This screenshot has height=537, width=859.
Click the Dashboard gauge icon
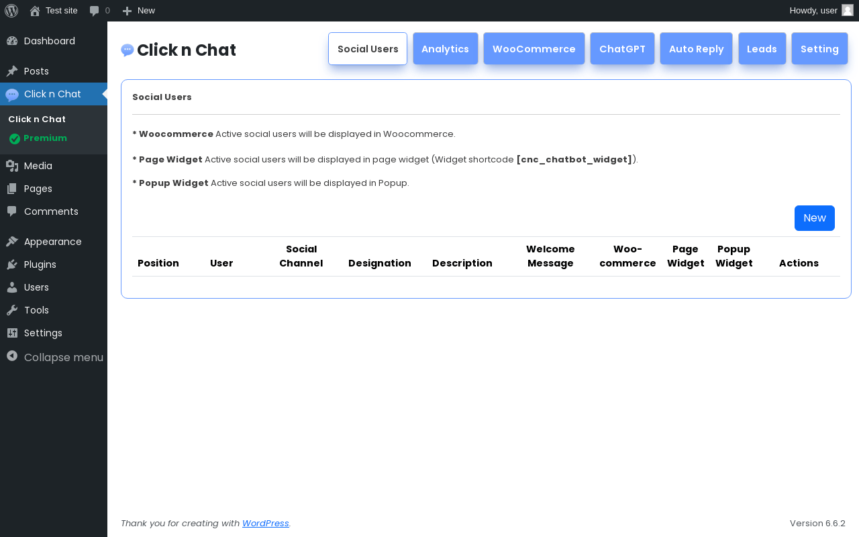pyautogui.click(x=12, y=41)
